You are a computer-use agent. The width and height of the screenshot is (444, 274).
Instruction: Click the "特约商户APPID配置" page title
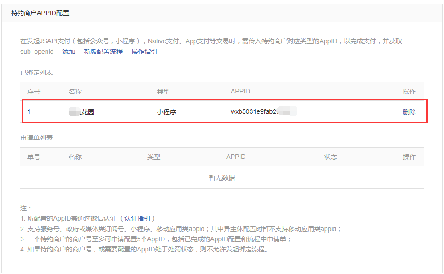coord(40,13)
